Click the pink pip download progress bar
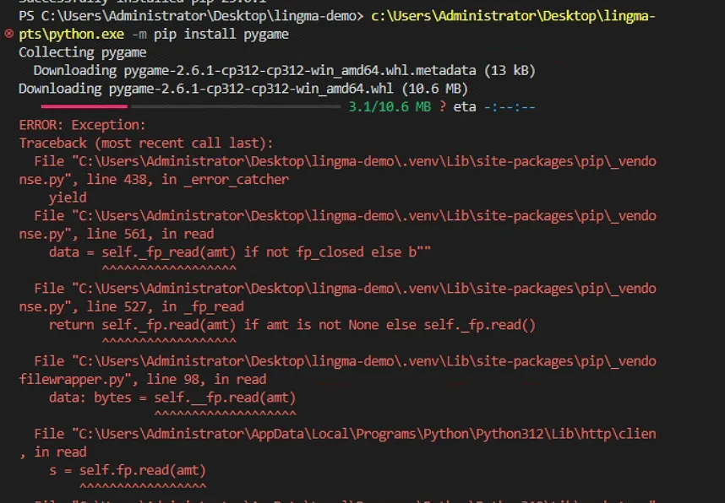This screenshot has width=725, height=503. pos(84,106)
